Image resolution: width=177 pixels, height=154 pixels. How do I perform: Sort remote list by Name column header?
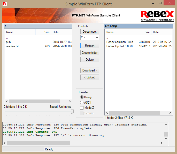pyautogui.click(x=20, y=32)
